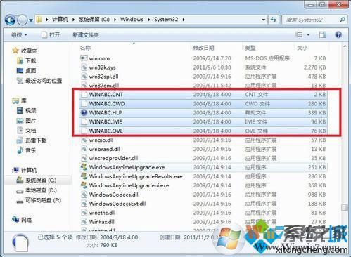Open the 文档 library
This screenshot has height=257, width=351.
point(31,131)
